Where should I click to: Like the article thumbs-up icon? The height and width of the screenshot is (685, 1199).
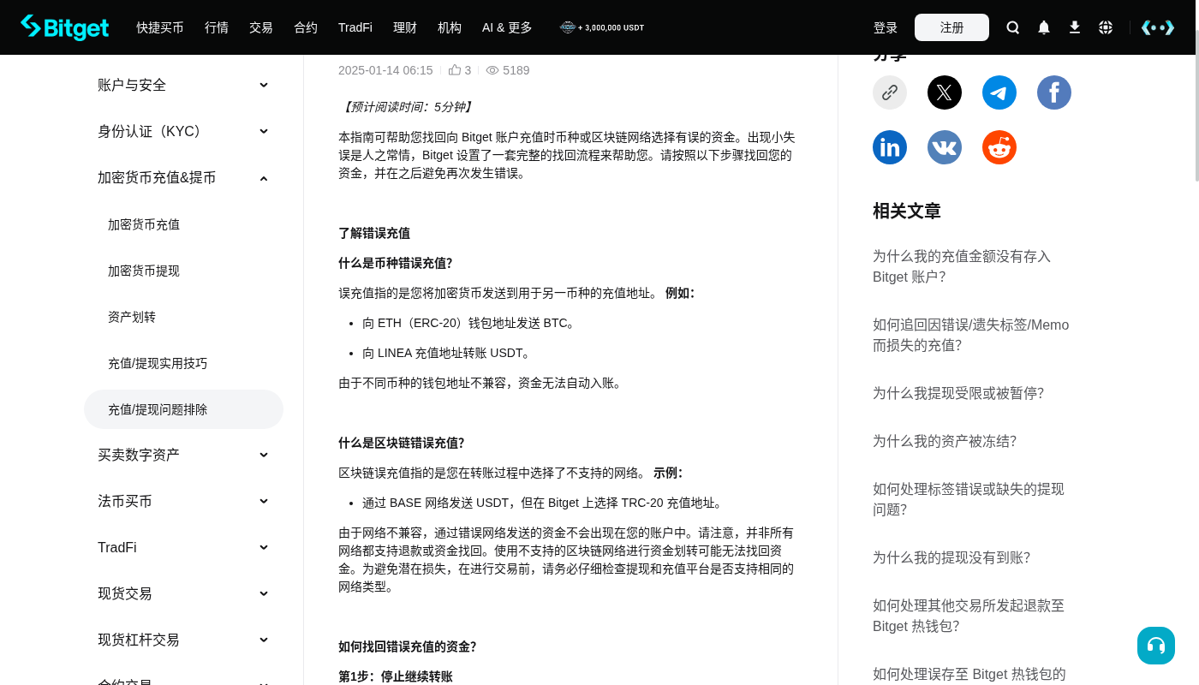coord(455,70)
